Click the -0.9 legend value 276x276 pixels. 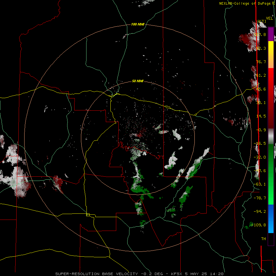coord(261,130)
